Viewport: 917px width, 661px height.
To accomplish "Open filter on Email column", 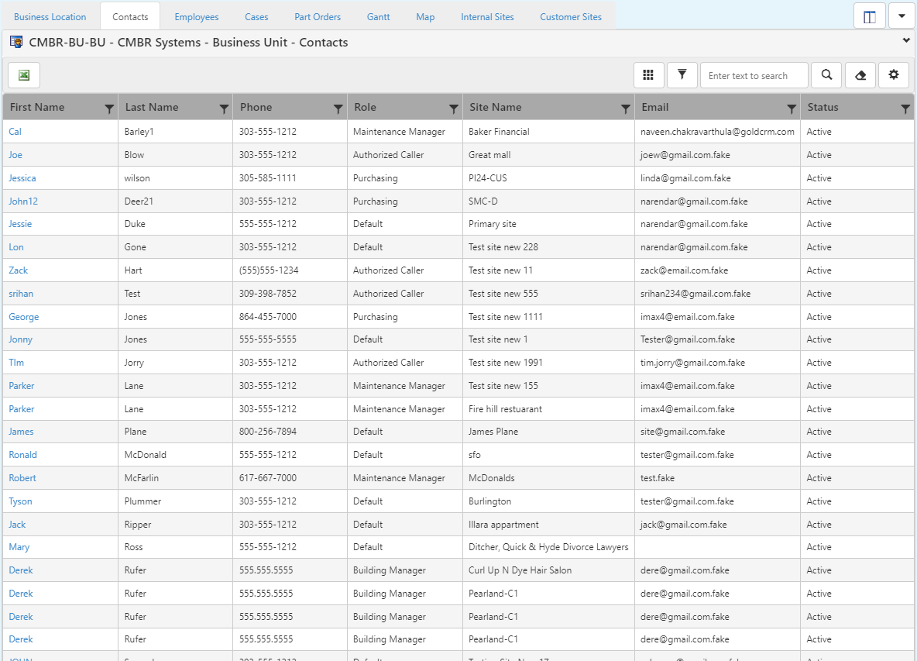I will pyautogui.click(x=792, y=109).
